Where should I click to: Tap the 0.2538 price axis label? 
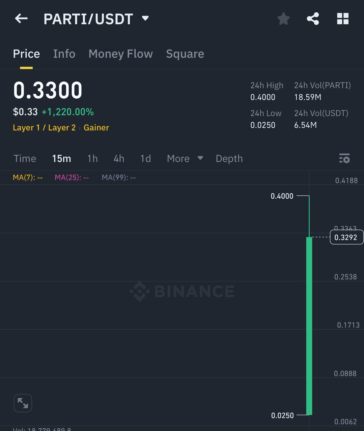coord(345,277)
